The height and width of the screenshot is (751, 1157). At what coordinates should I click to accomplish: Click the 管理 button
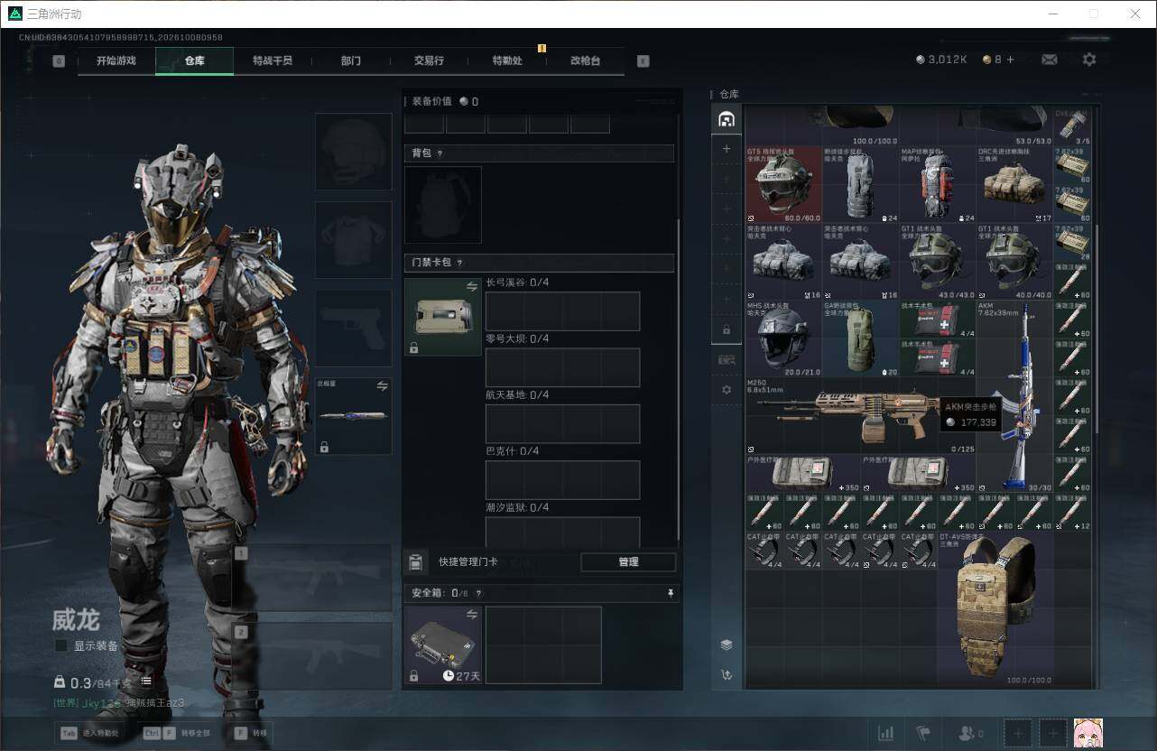click(628, 561)
